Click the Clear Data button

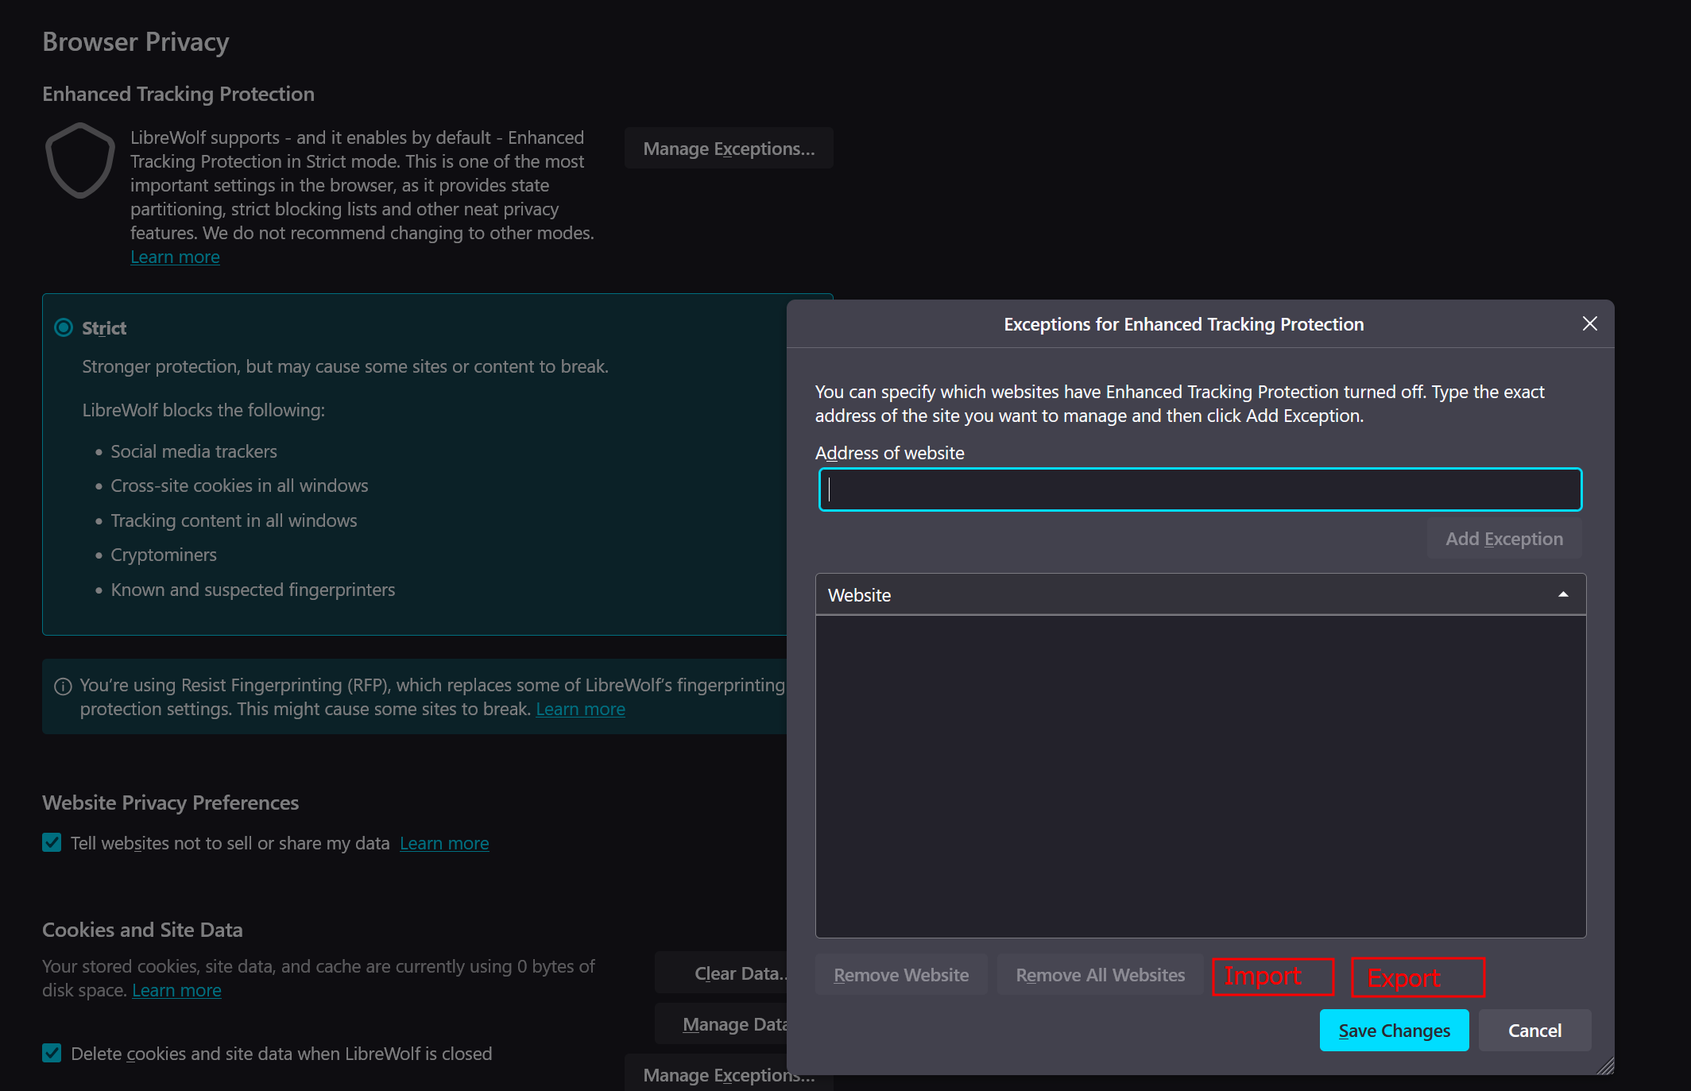[x=722, y=973]
